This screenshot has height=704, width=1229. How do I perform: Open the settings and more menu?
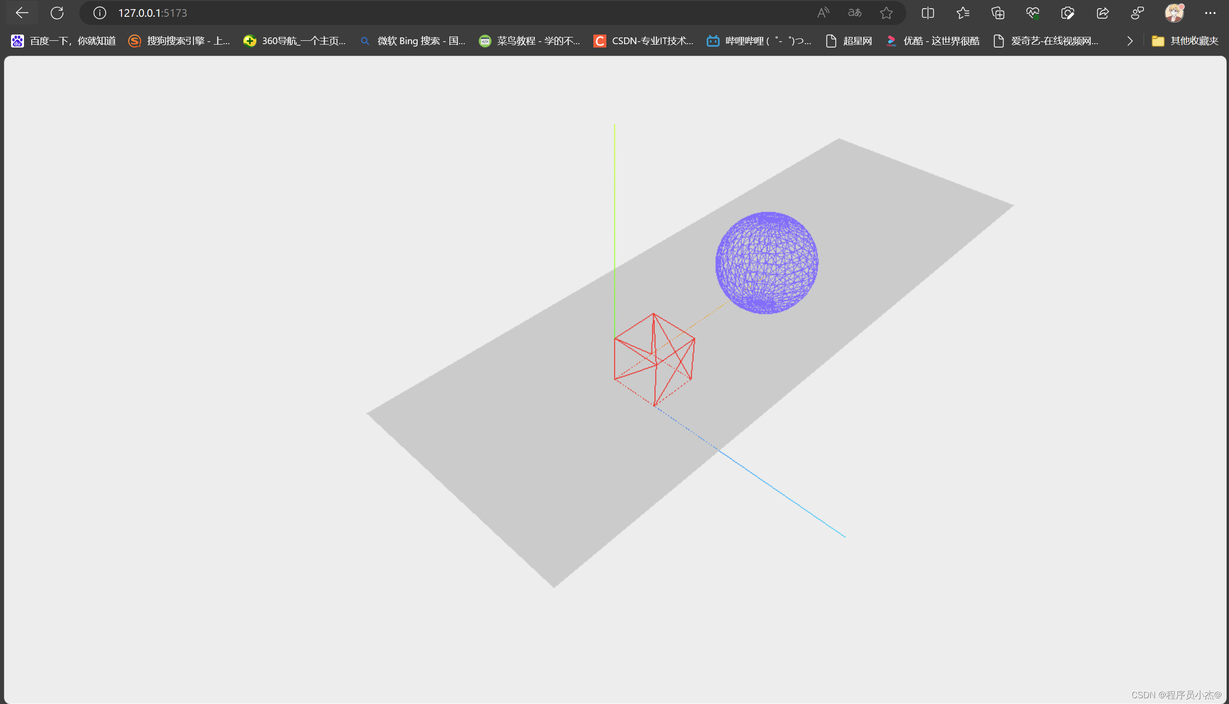(x=1210, y=13)
